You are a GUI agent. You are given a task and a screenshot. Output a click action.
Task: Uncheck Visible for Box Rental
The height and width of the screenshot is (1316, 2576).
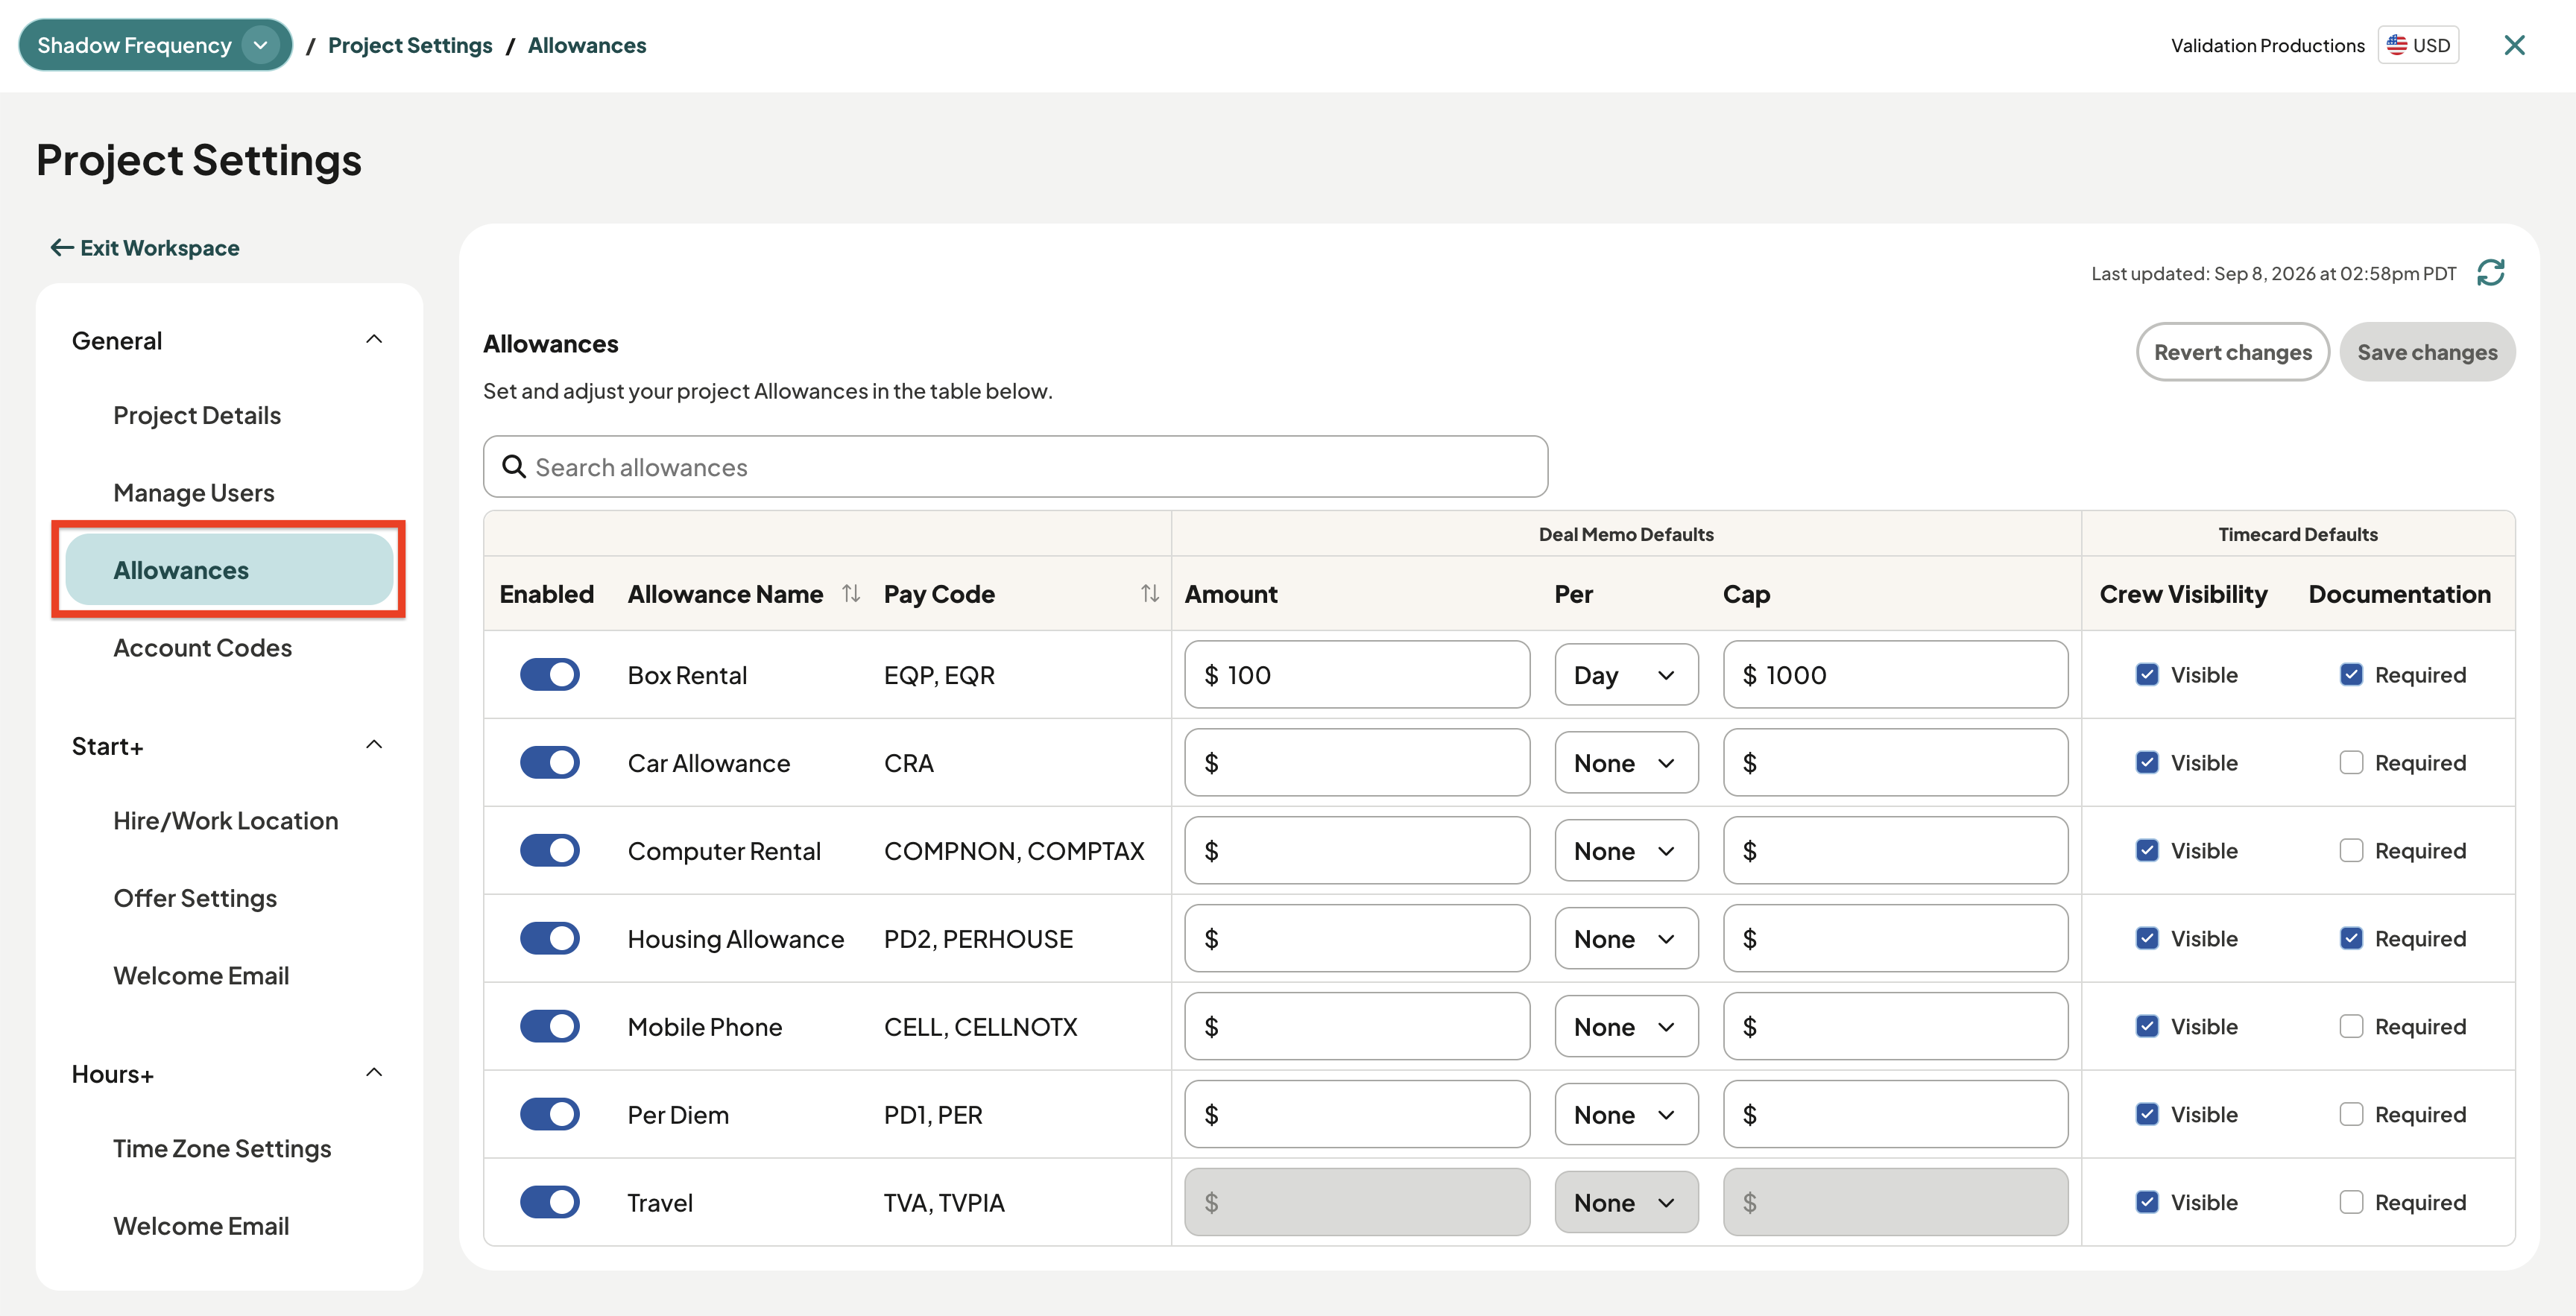pyautogui.click(x=2147, y=674)
